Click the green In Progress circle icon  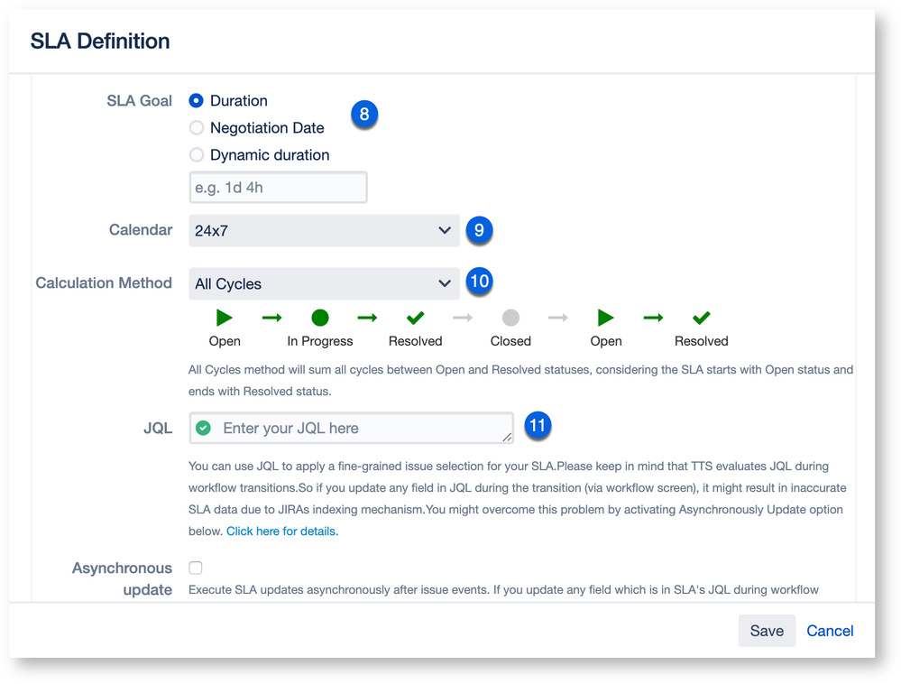320,318
